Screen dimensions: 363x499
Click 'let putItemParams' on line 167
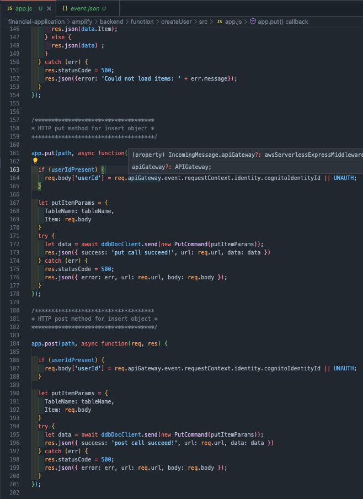pyautogui.click(x=66, y=203)
